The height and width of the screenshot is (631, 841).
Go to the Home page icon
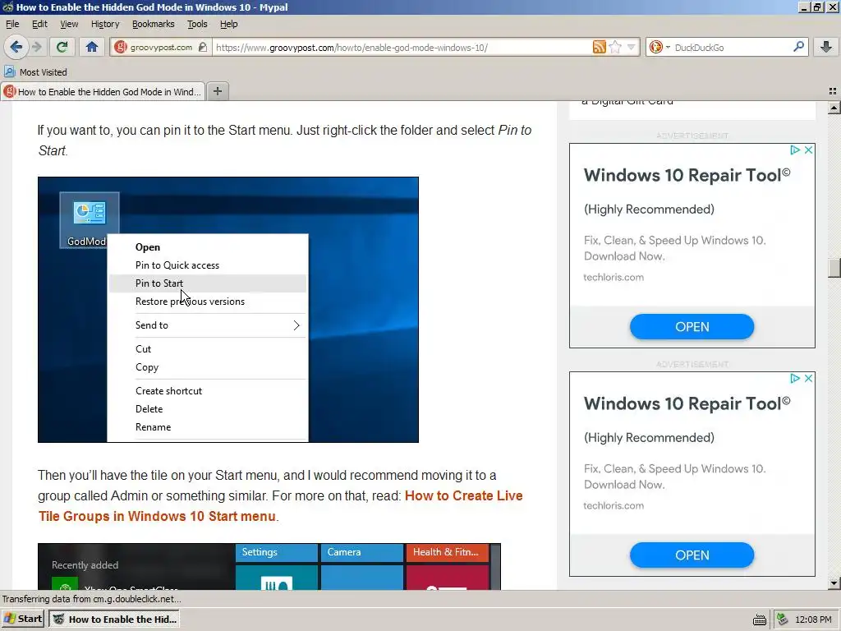92,47
